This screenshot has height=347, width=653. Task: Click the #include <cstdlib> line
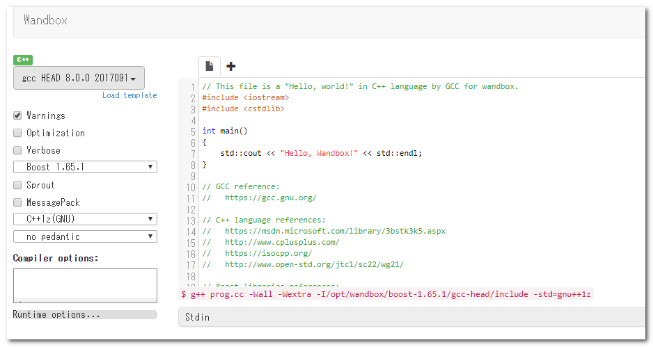click(x=243, y=108)
